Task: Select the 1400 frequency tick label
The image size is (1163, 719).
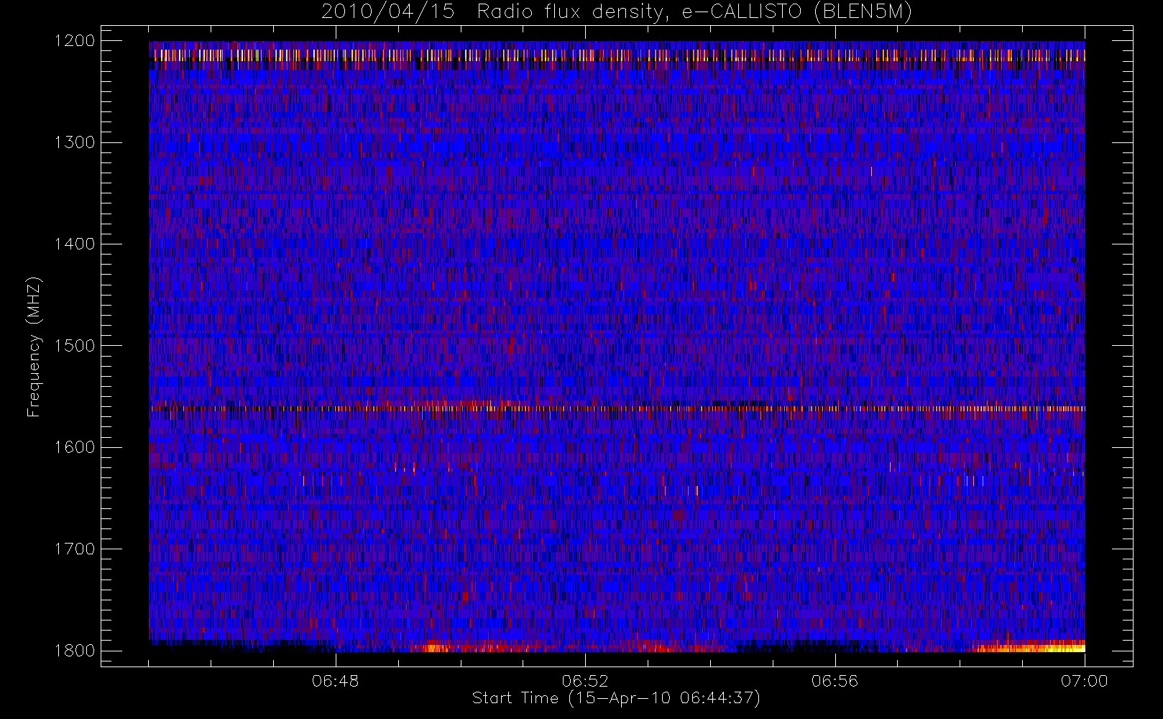Action: 75,244
